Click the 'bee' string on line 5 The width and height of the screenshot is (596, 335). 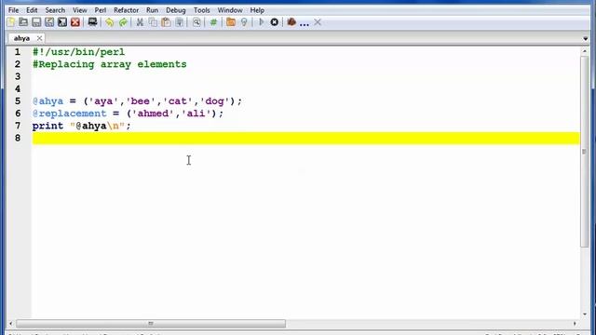pyautogui.click(x=141, y=101)
